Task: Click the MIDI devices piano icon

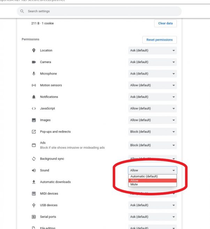Action: pos(34,193)
